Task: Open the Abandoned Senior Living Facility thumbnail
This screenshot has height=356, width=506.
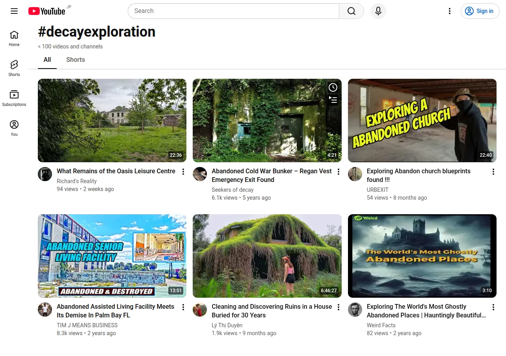Action: [x=112, y=256]
